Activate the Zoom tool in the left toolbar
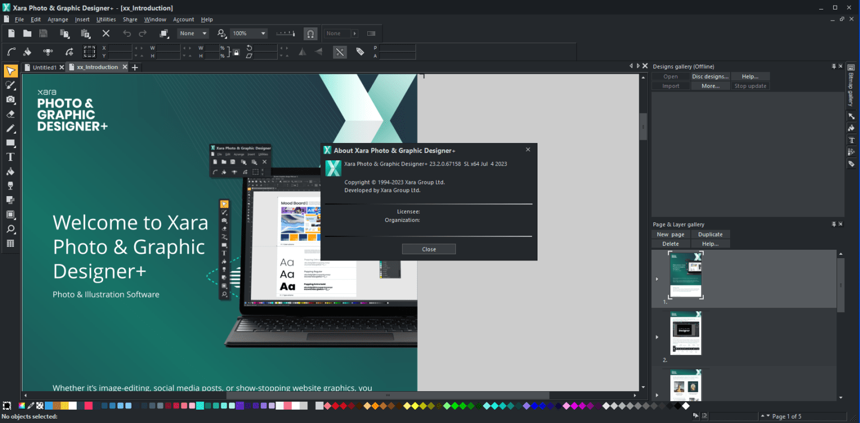This screenshot has height=423, width=860. (10, 227)
